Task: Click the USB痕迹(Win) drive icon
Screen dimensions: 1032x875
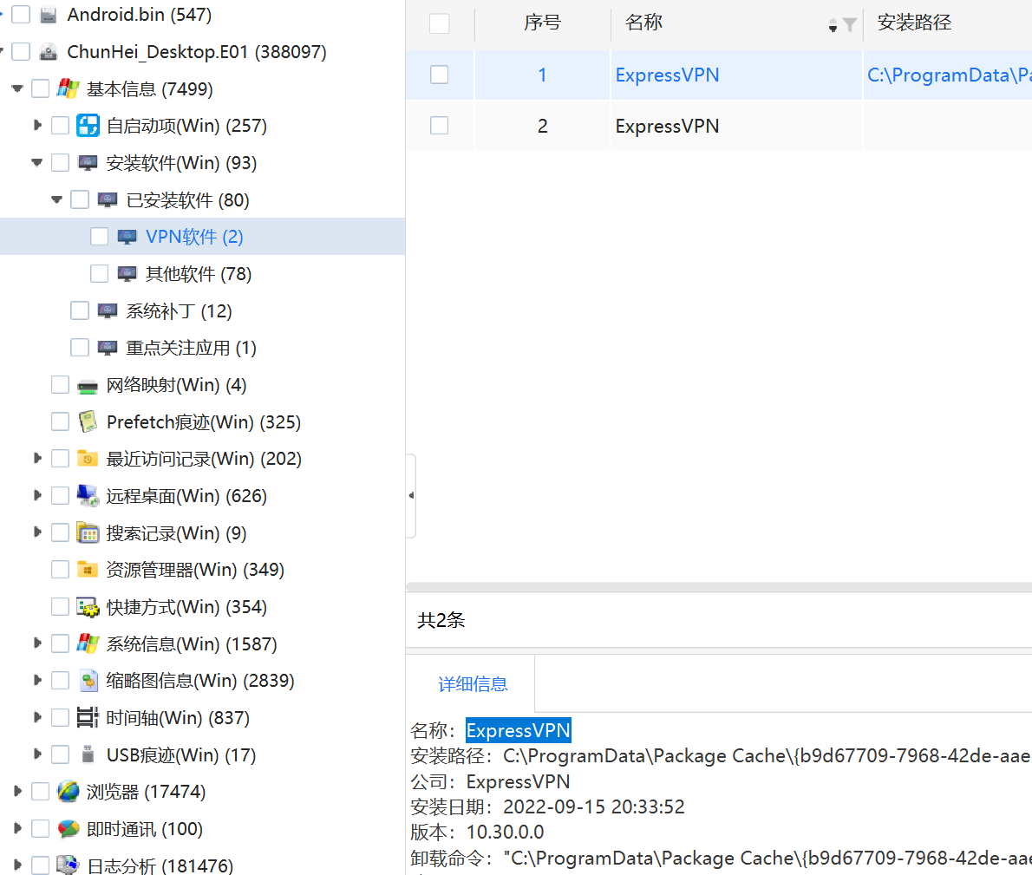Action: point(88,754)
